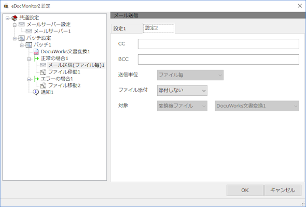Click the green arrow icon beside エラーの場合1
The image size is (306, 207).
[x=36, y=79]
